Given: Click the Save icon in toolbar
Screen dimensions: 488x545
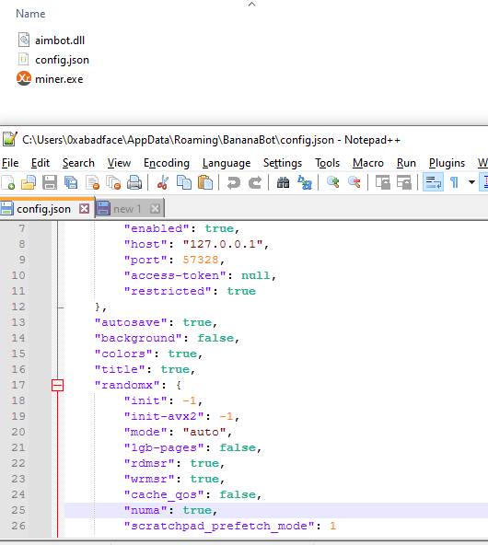Looking at the screenshot, I should pyautogui.click(x=50, y=182).
